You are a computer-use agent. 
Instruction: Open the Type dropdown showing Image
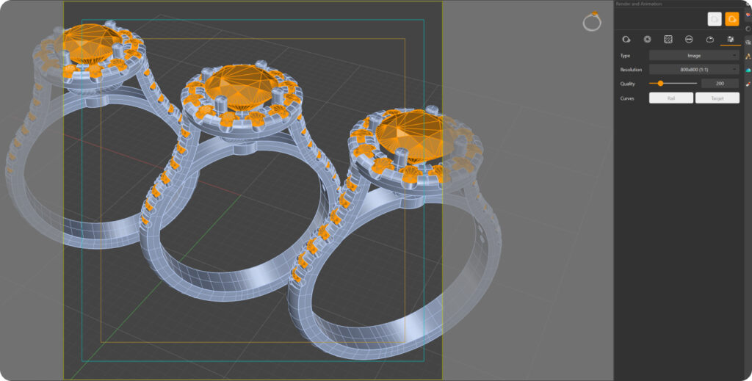(x=694, y=56)
